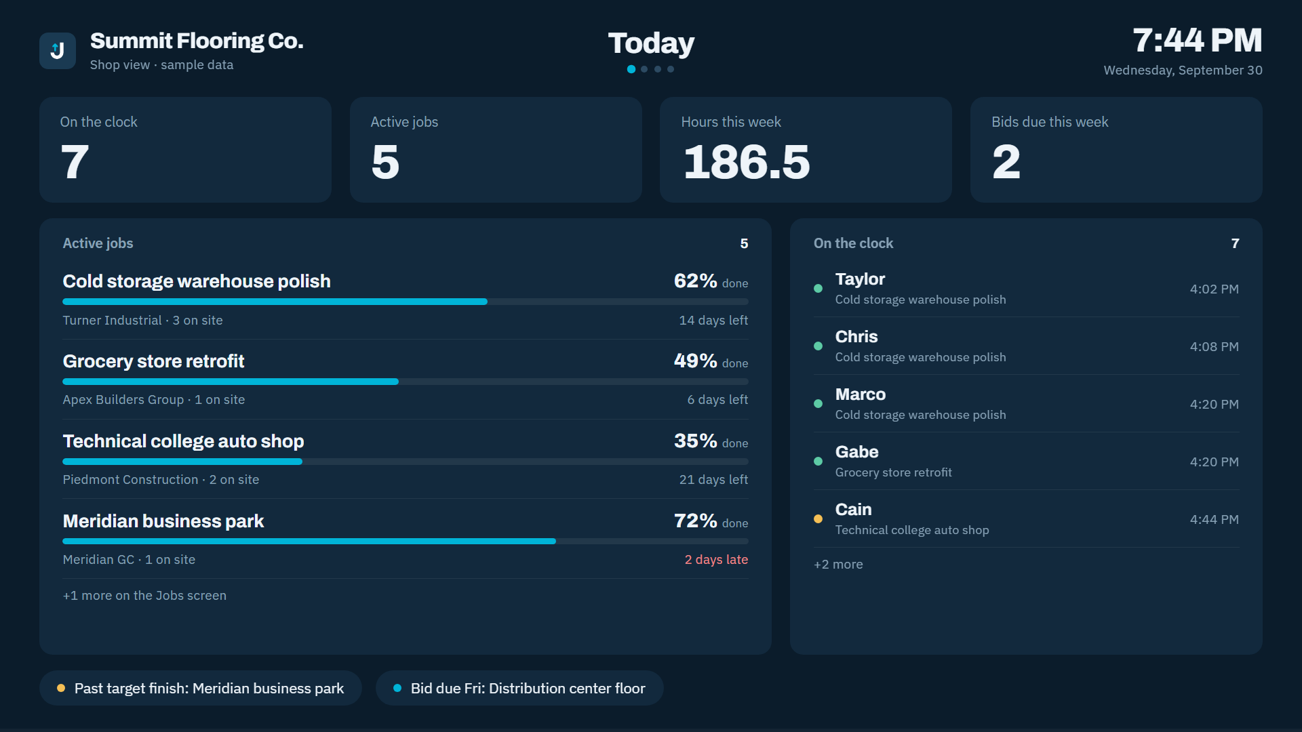Open the Cold storage warehouse polish job title

tap(197, 281)
